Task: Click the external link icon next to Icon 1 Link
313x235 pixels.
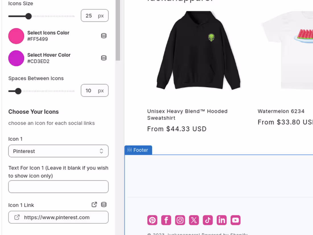Action: pyautogui.click(x=94, y=204)
